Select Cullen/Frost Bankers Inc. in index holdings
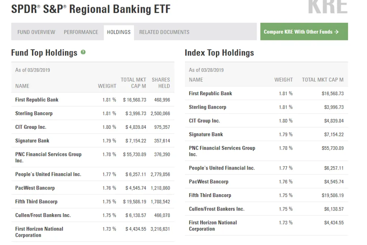The width and height of the screenshot is (367, 245). pyautogui.click(x=216, y=209)
